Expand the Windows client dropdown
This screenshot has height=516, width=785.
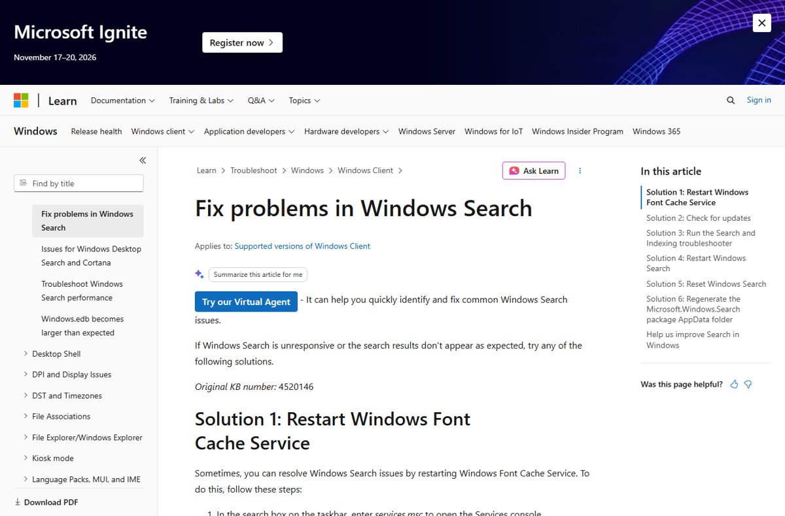pos(163,131)
